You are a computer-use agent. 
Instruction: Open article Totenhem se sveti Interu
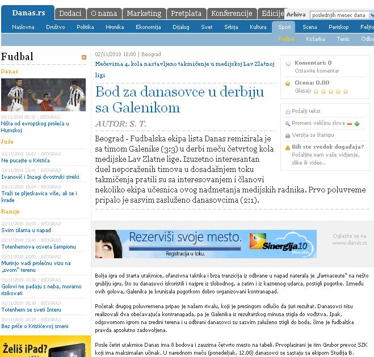(x=31, y=310)
